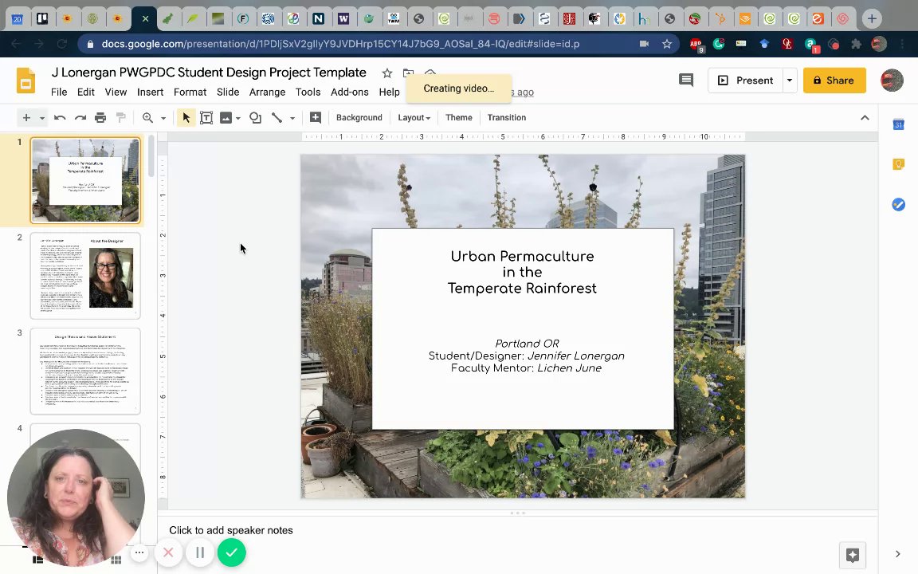Image resolution: width=918 pixels, height=574 pixels.
Task: Select slide 2 thumbnail About the Designer
Action: tap(85, 276)
